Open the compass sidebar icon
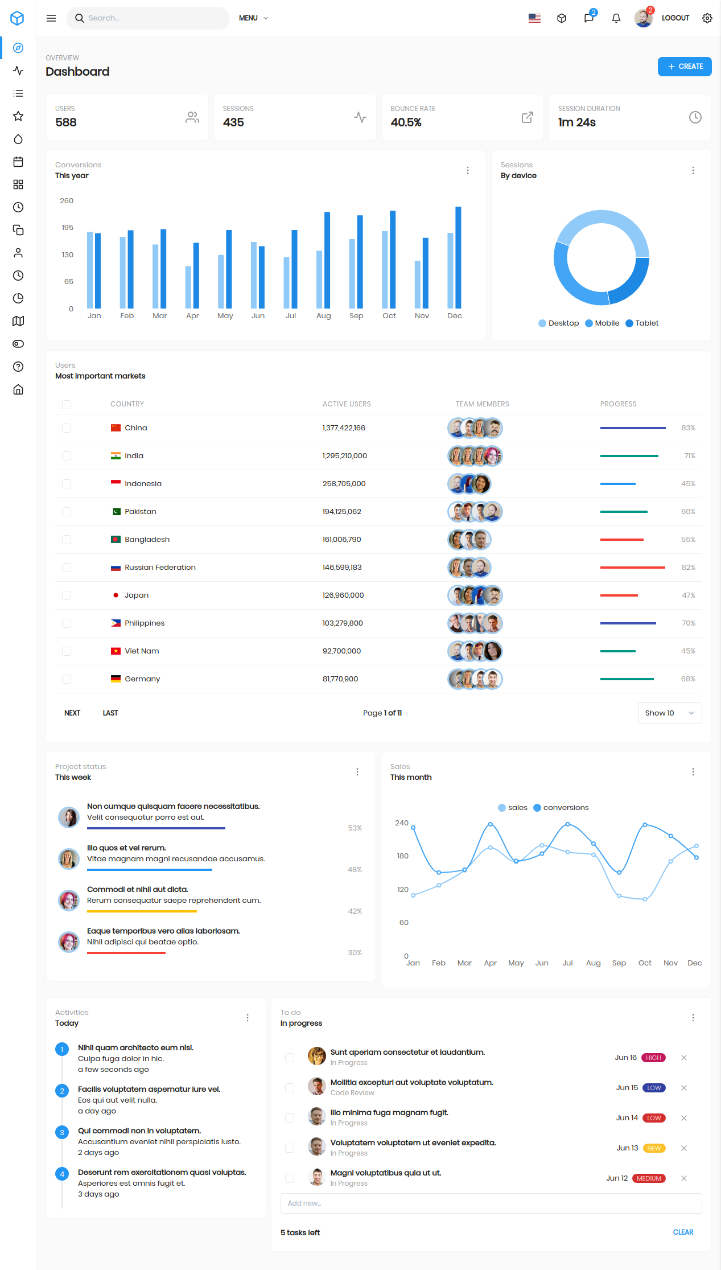 click(x=18, y=48)
